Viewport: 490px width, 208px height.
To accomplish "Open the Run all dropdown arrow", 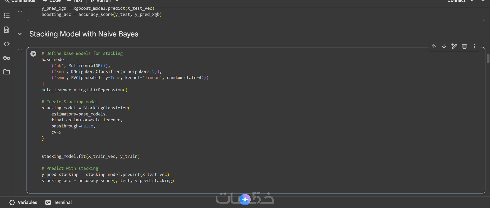I will tap(117, 1).
